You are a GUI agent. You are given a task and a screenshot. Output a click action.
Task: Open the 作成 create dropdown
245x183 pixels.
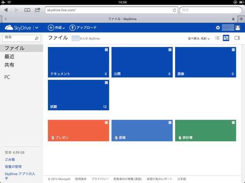(x=56, y=28)
